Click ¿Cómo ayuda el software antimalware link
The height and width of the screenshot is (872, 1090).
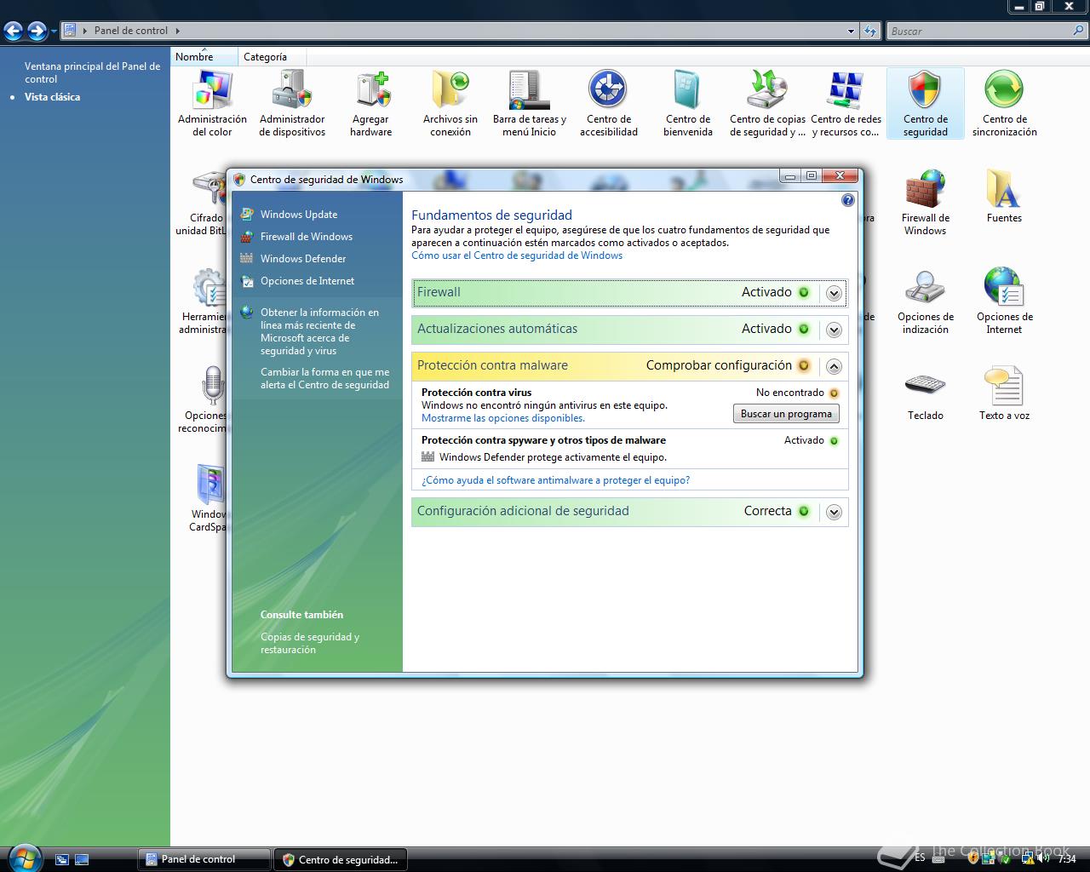tap(556, 480)
